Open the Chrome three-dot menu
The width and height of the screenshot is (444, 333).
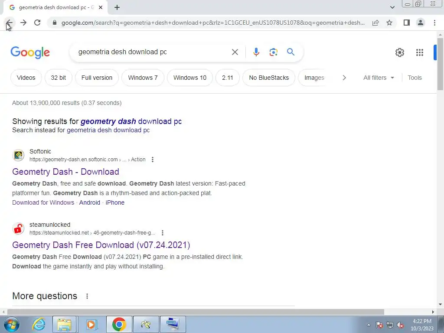[434, 23]
